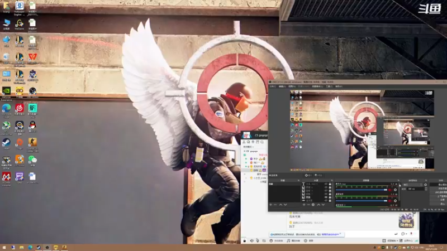Remove the selected scene in OBS
Viewport: 447px width, 251px height.
(x=275, y=205)
